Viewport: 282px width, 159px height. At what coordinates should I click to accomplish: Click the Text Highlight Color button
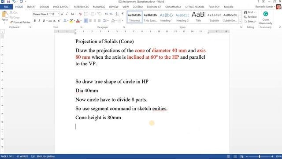coord(71,21)
